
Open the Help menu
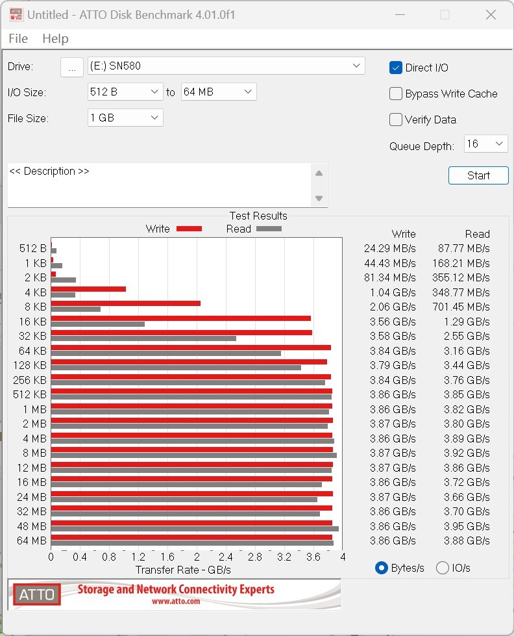click(56, 38)
